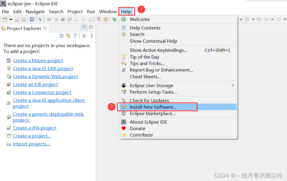Click the Save toolbar icon
Viewport: 287px width, 181px height.
tap(17, 19)
